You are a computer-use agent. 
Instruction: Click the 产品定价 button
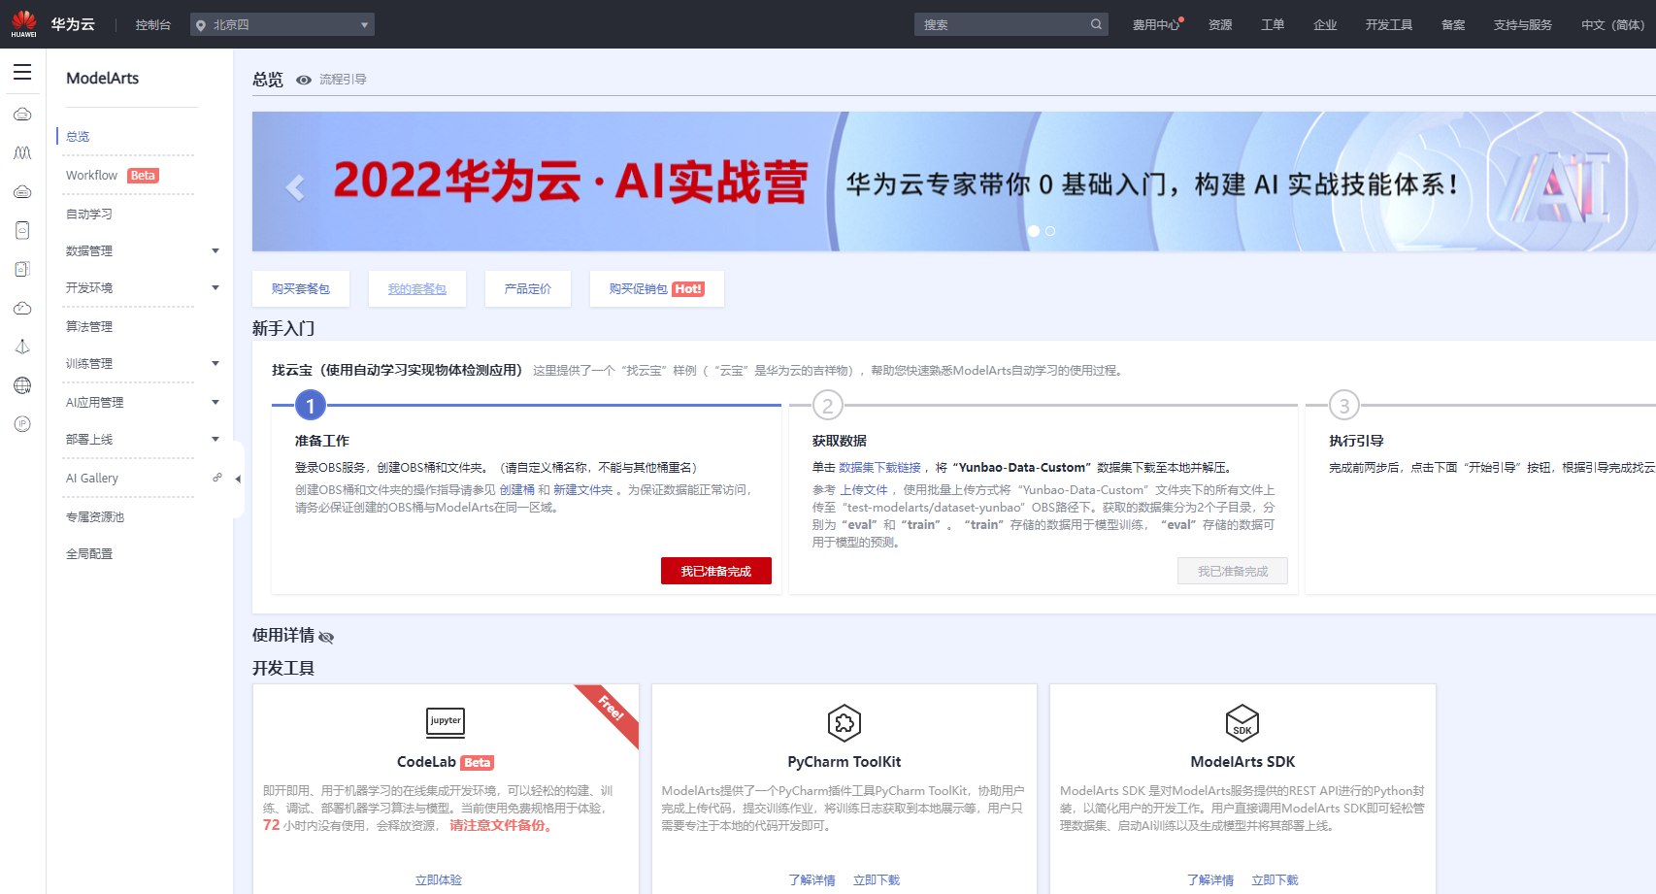pos(528,289)
